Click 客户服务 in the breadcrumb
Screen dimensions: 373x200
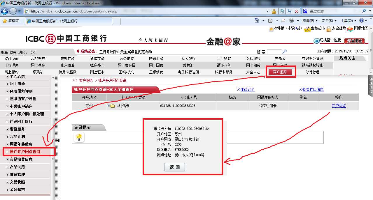coord(86,80)
